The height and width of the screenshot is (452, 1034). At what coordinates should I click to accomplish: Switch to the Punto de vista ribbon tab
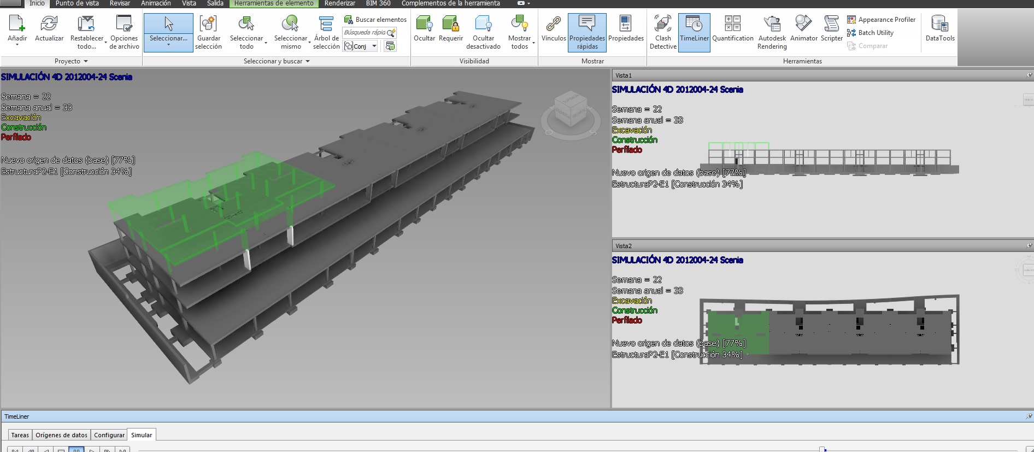77,3
